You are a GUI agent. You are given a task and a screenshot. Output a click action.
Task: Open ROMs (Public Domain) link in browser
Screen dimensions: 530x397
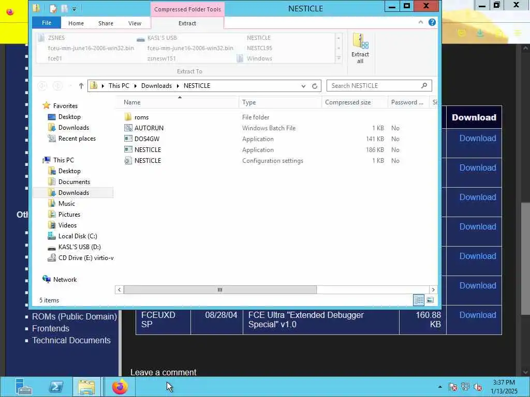tap(75, 317)
